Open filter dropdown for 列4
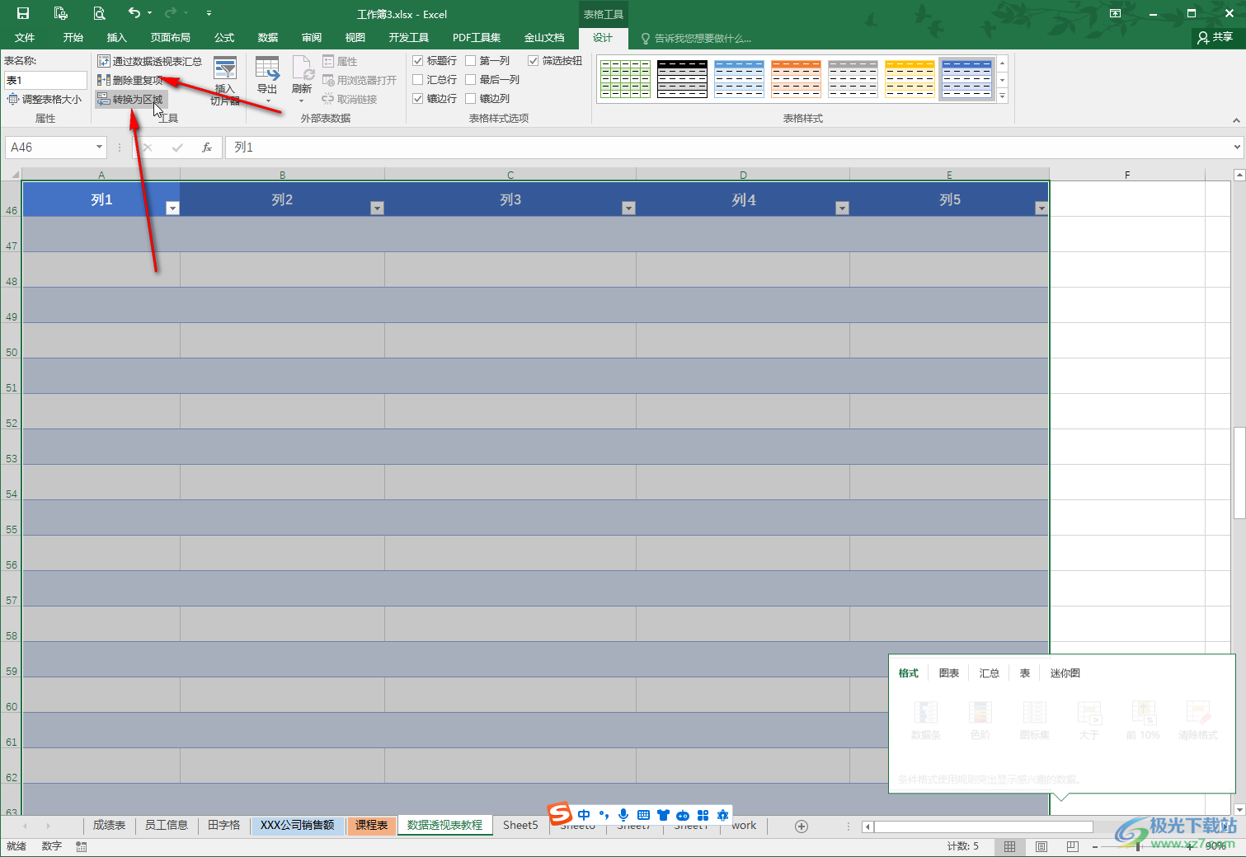Viewport: 1246px width, 857px height. tap(842, 208)
